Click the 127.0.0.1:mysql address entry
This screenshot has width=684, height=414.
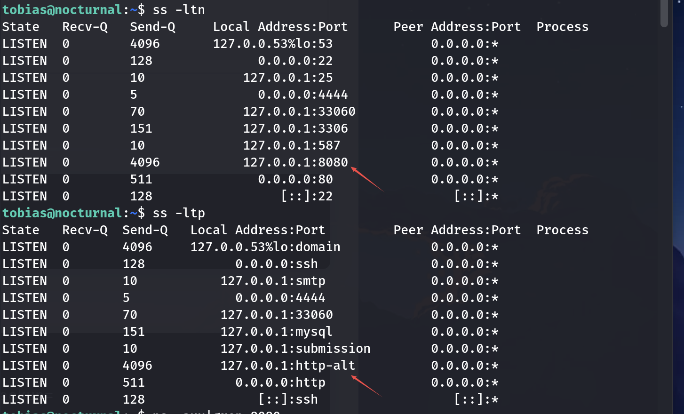coord(277,332)
